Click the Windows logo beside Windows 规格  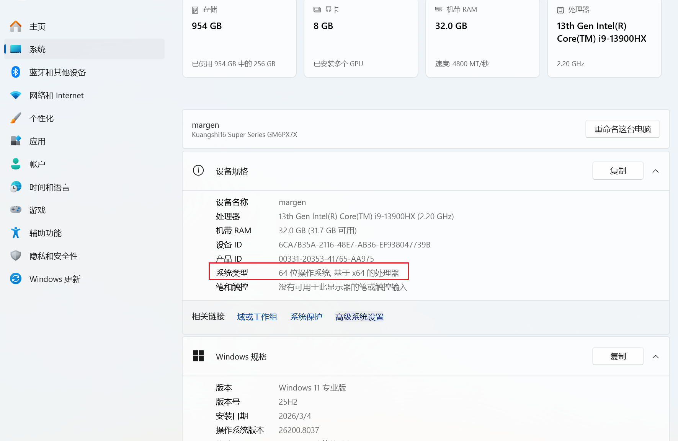tap(198, 356)
